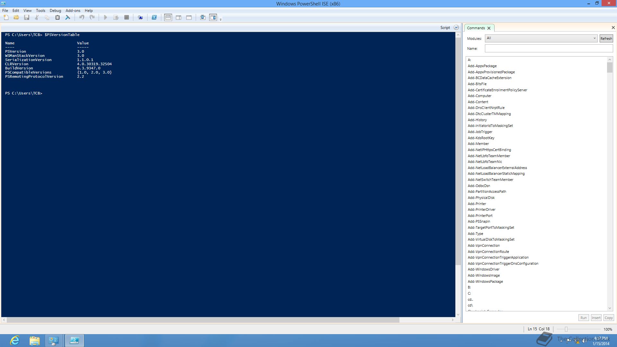Open the Debug menu
The image size is (617, 347).
point(55,11)
